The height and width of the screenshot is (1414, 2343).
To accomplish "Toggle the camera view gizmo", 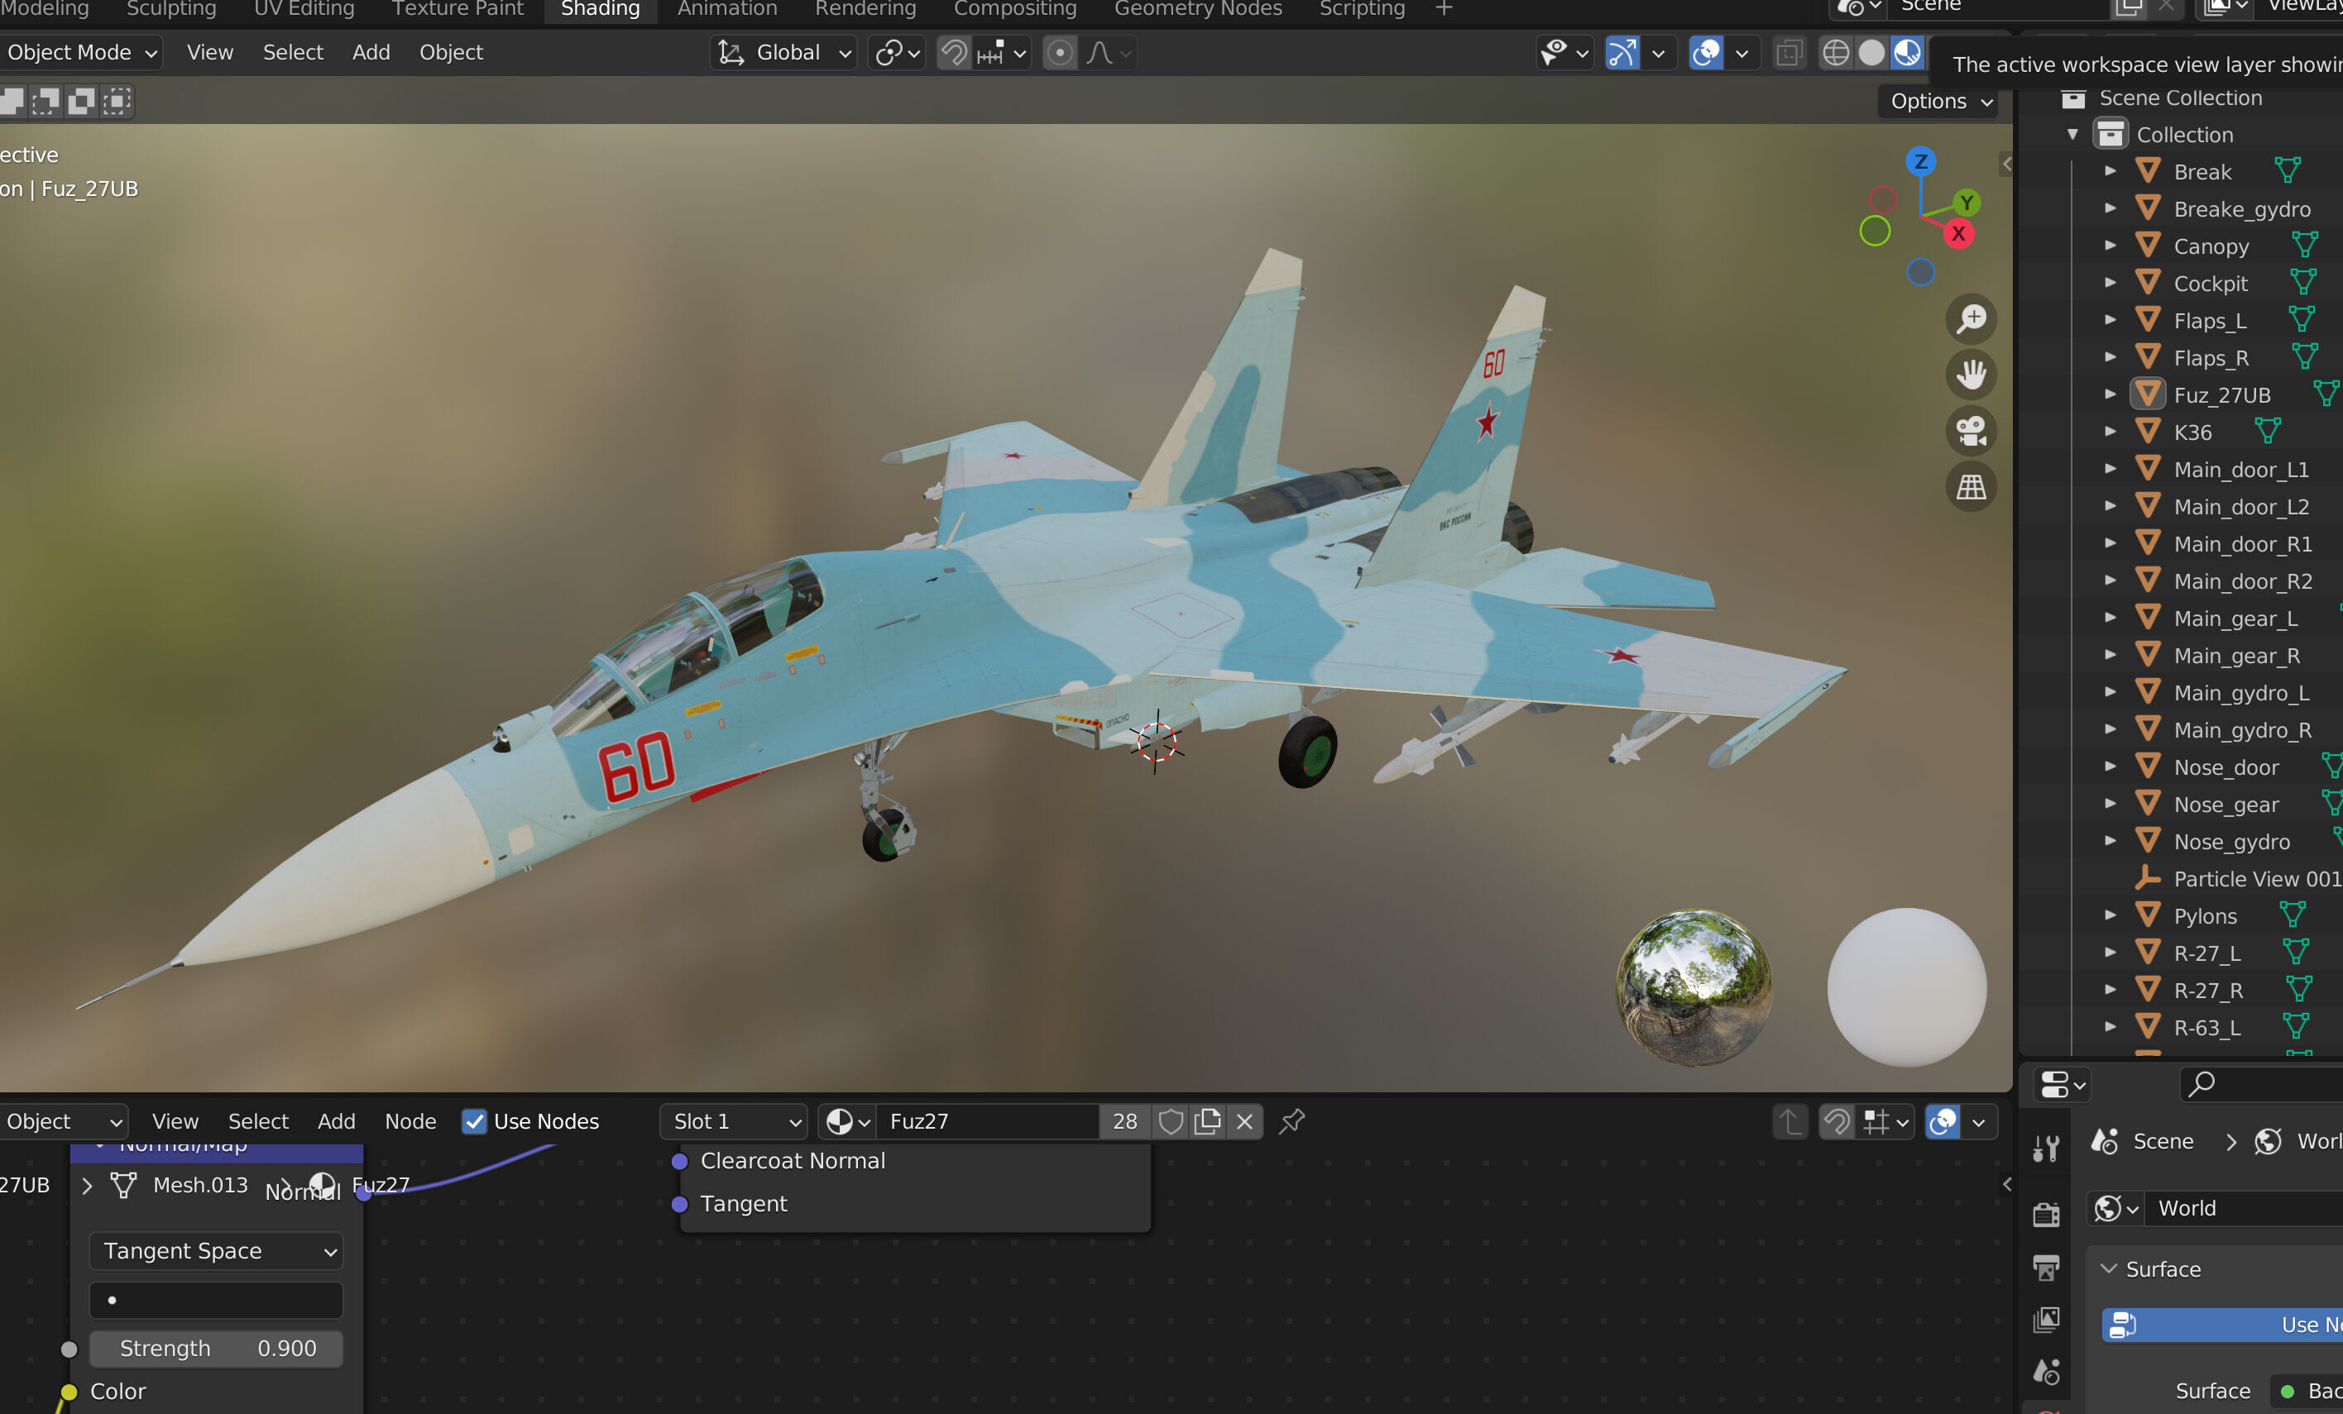I will (x=1970, y=431).
